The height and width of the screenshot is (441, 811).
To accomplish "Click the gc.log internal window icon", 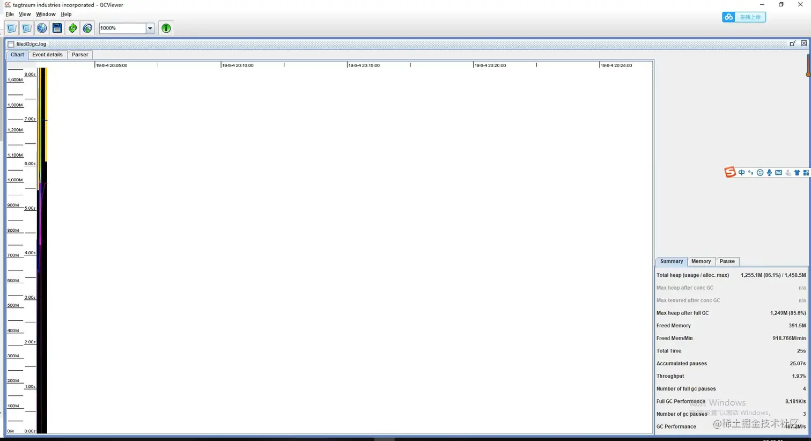I will 11,44.
